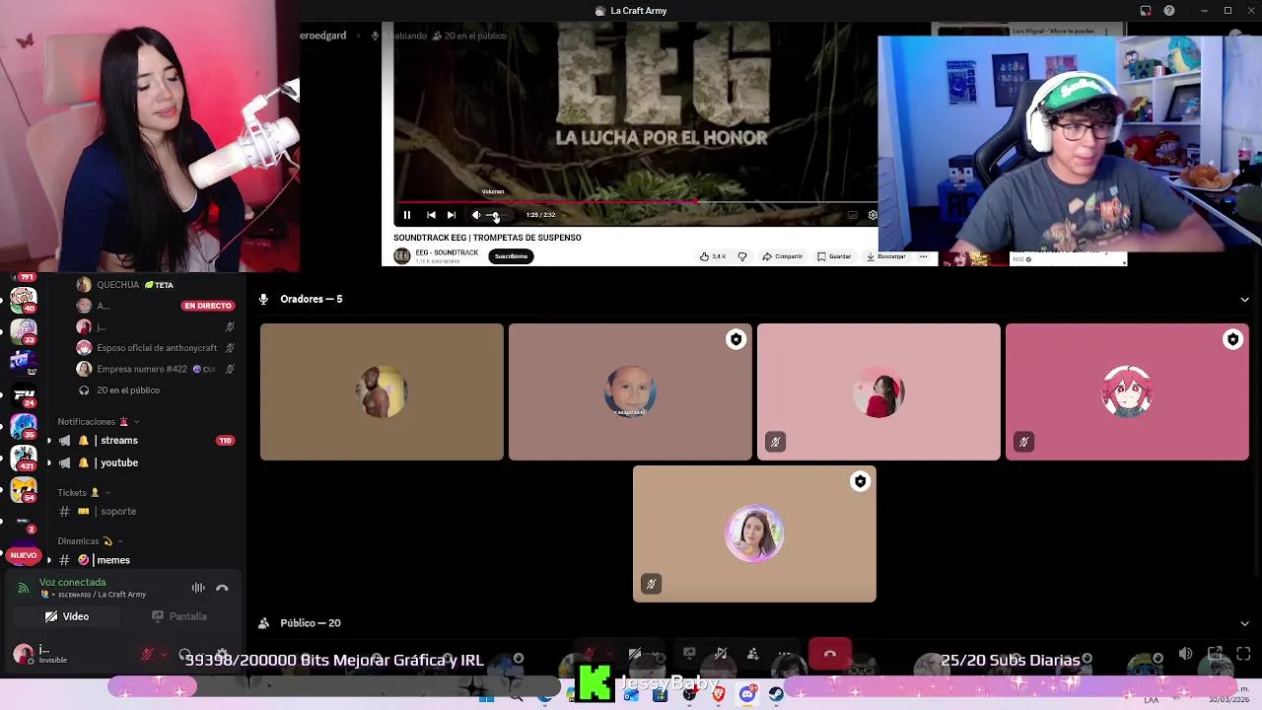This screenshot has height=710, width=1262.
Task: Open the more actions ellipsis under video
Action: pos(924,256)
